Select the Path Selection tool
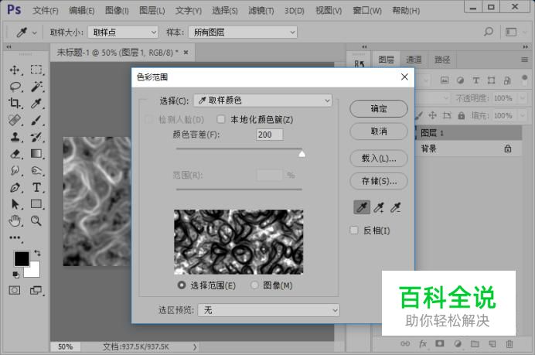 (x=15, y=203)
